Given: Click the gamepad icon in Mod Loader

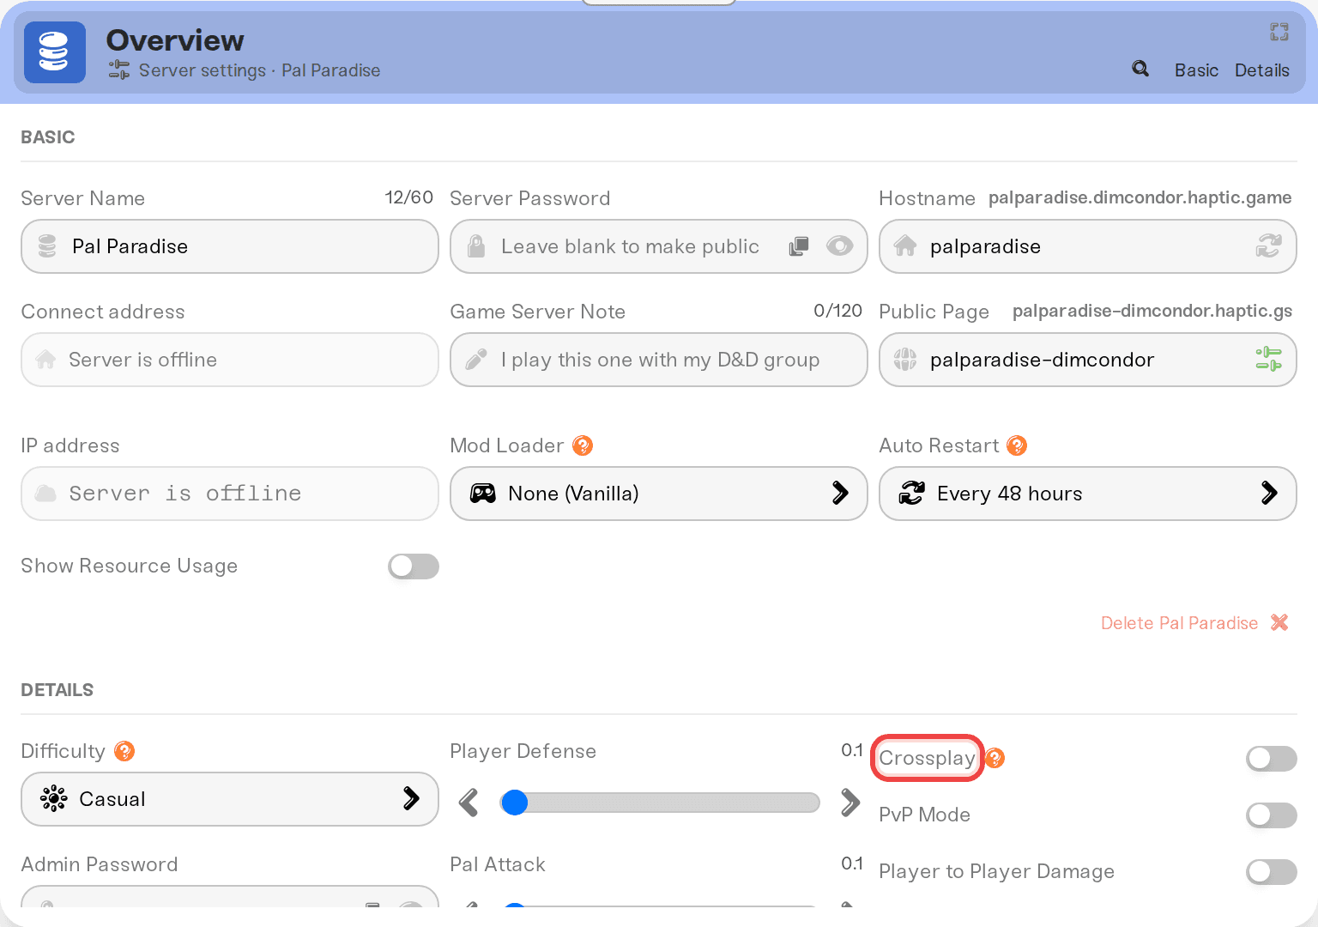Looking at the screenshot, I should [x=483, y=494].
